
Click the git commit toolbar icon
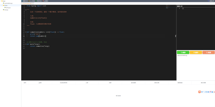click(43, 1)
